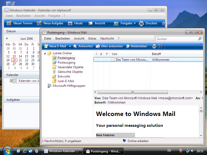The image size is (207, 155).
Task: Click Neuer Termin in calendar toolbar
Action: point(9,23)
